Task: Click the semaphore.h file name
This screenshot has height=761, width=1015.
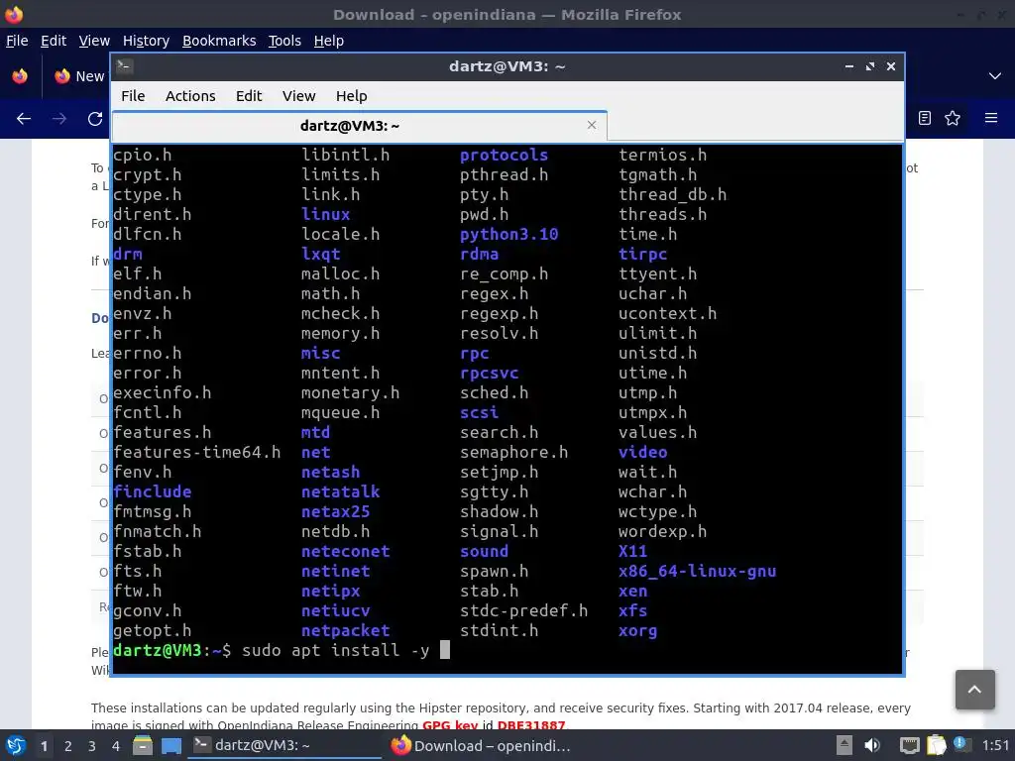Action: (514, 452)
